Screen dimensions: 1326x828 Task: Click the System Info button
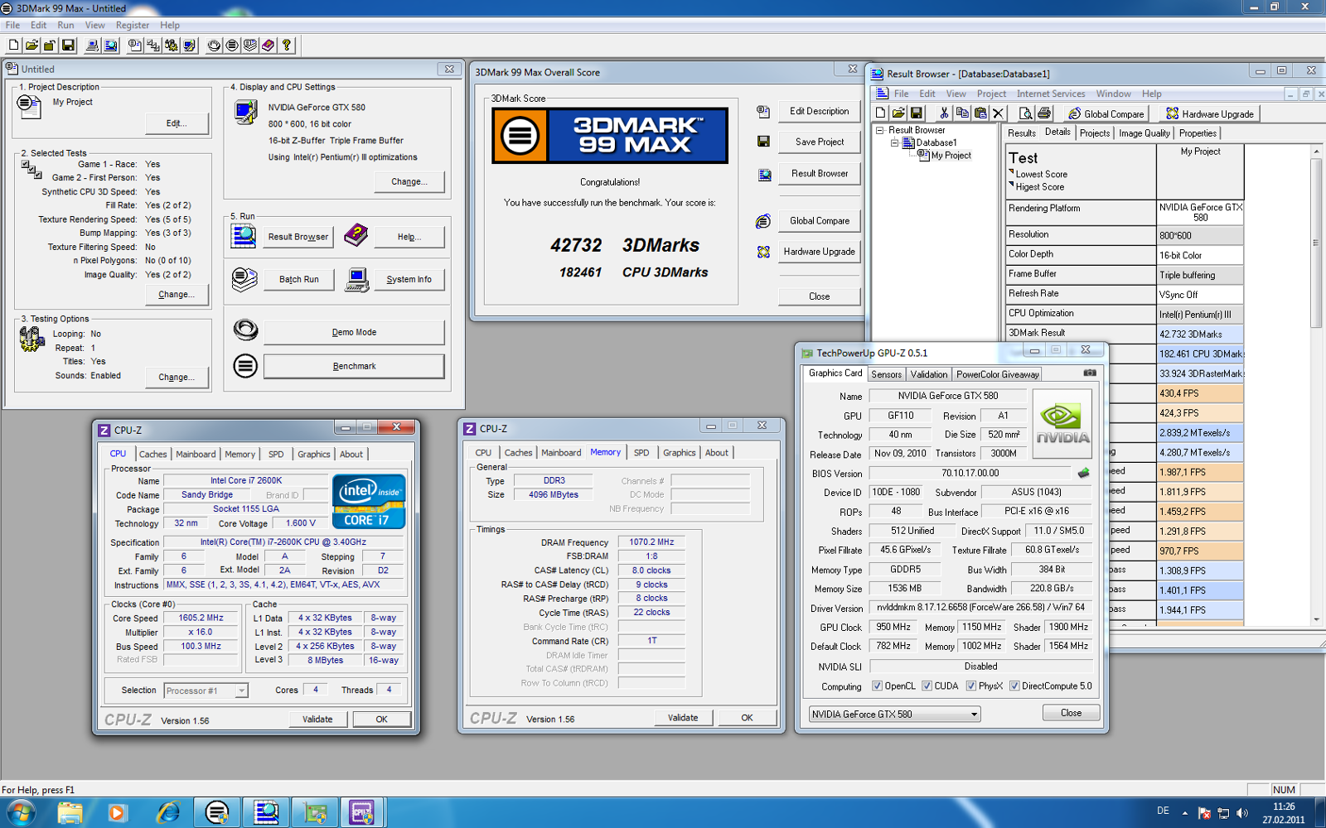coord(409,279)
